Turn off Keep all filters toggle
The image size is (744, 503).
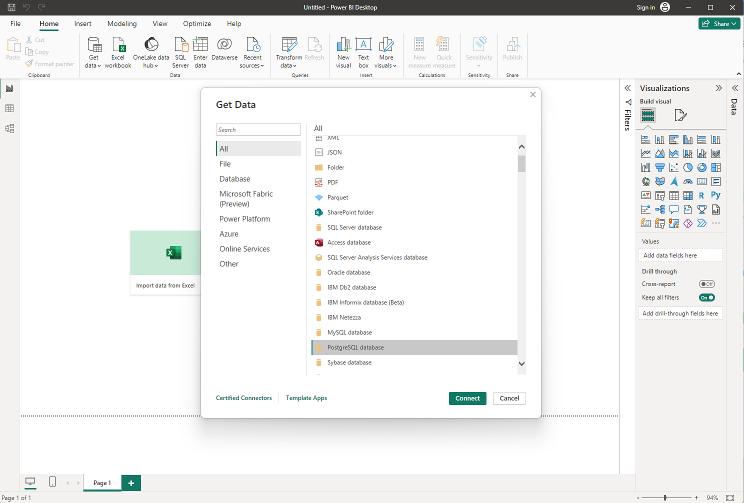[x=707, y=297]
